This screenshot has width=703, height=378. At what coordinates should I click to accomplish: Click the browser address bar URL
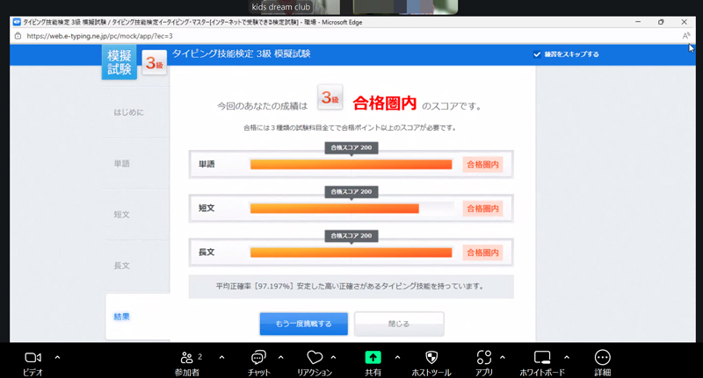click(x=99, y=36)
